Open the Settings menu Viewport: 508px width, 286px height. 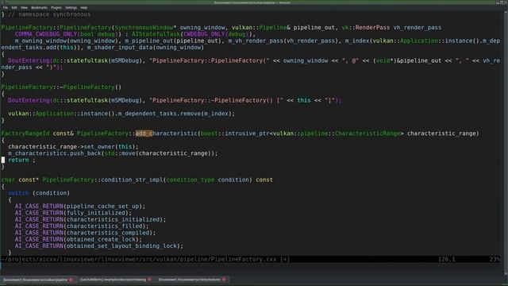click(x=71, y=7)
